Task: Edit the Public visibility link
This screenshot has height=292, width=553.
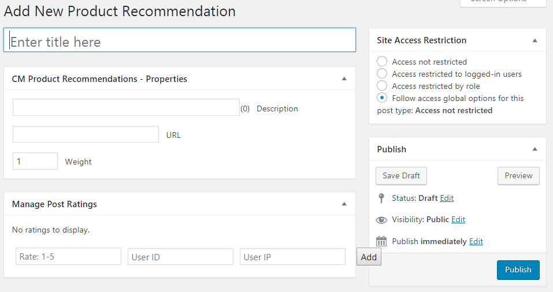Action: 458,219
